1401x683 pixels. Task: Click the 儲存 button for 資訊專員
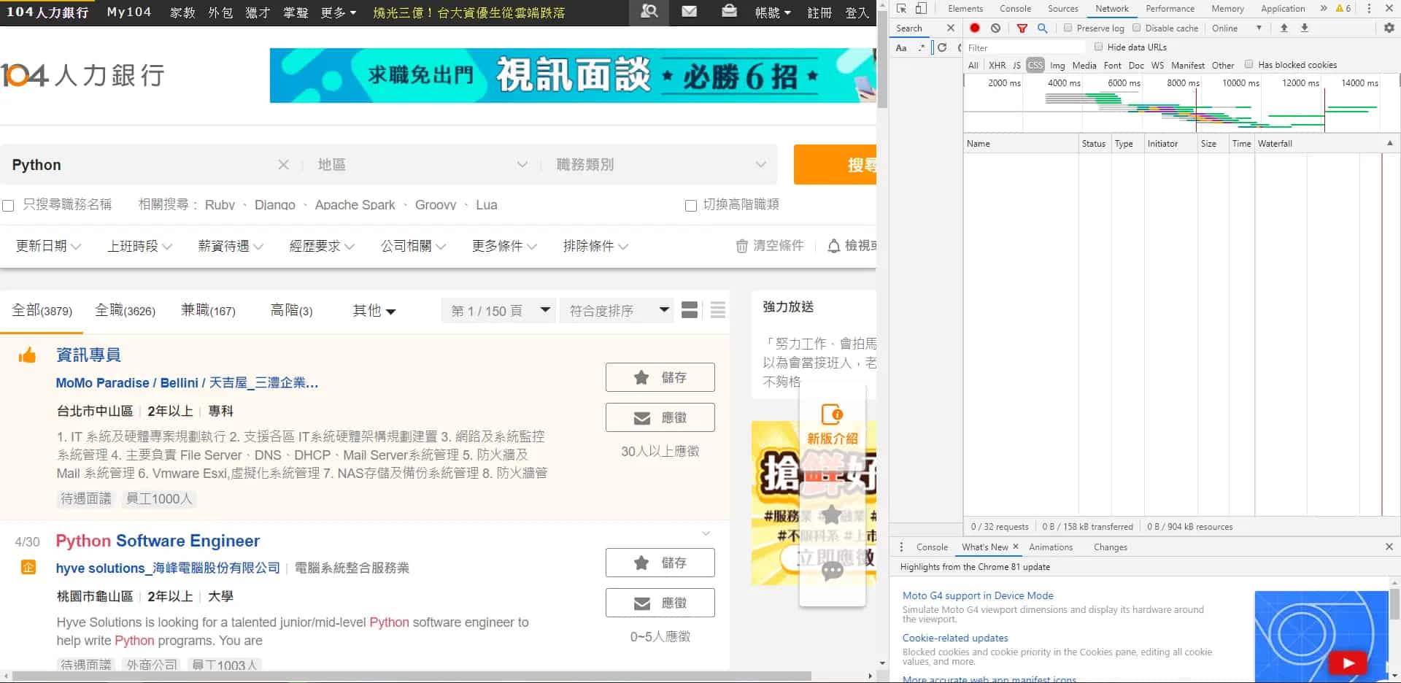coord(660,377)
